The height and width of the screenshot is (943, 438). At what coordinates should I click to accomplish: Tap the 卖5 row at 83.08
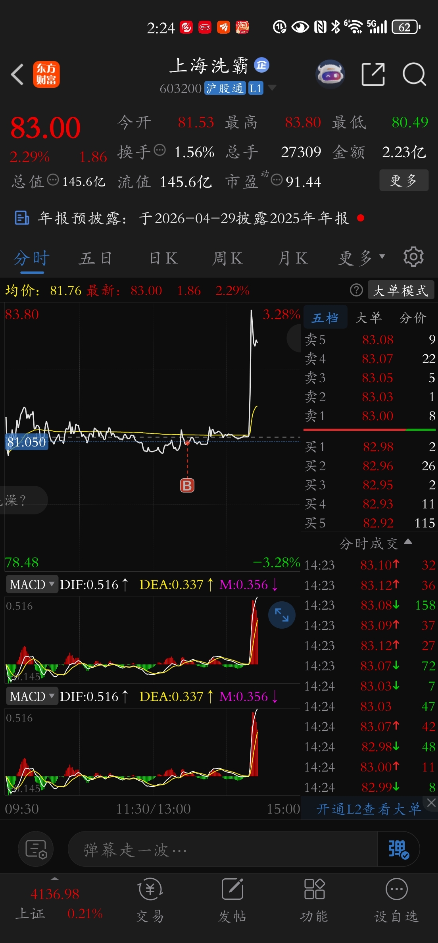click(x=370, y=340)
